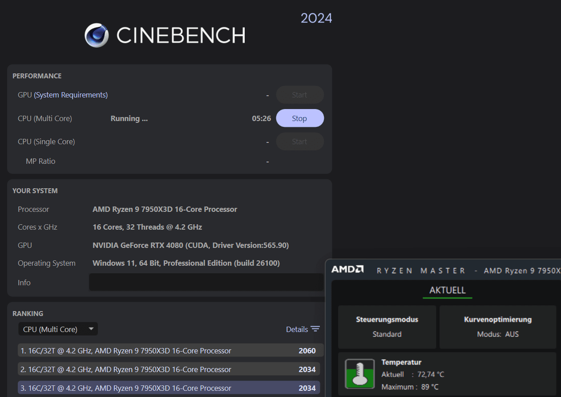This screenshot has width=561, height=397.
Task: Click the 2024 version label
Action: (316, 18)
